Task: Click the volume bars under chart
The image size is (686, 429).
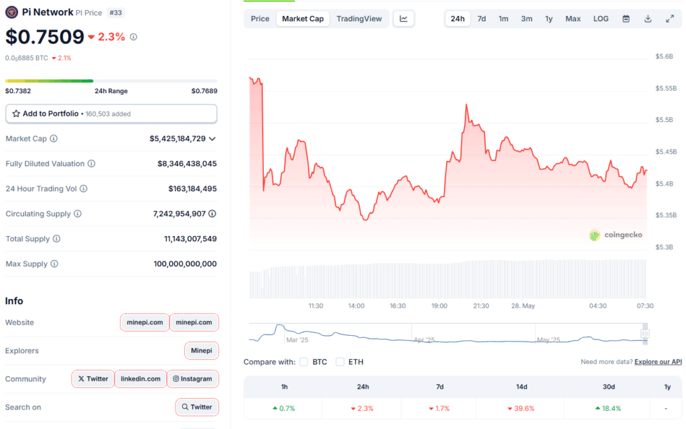Action: (x=448, y=280)
